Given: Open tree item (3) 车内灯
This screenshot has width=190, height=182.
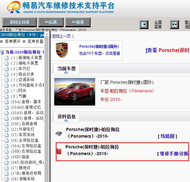Looking at the screenshot, I should pos(20,69).
